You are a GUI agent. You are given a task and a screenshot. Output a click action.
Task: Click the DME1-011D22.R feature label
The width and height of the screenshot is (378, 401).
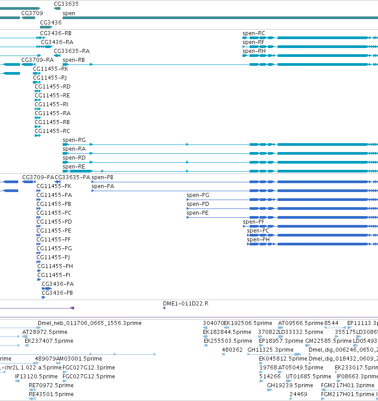186,304
